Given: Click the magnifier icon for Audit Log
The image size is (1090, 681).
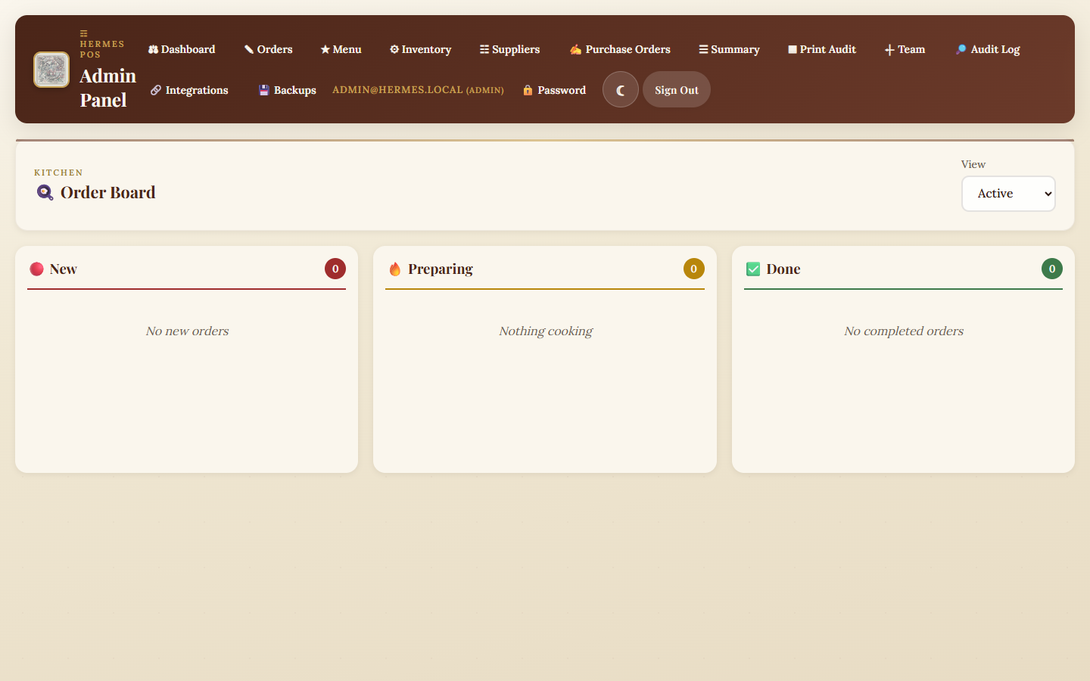Looking at the screenshot, I should click(961, 50).
